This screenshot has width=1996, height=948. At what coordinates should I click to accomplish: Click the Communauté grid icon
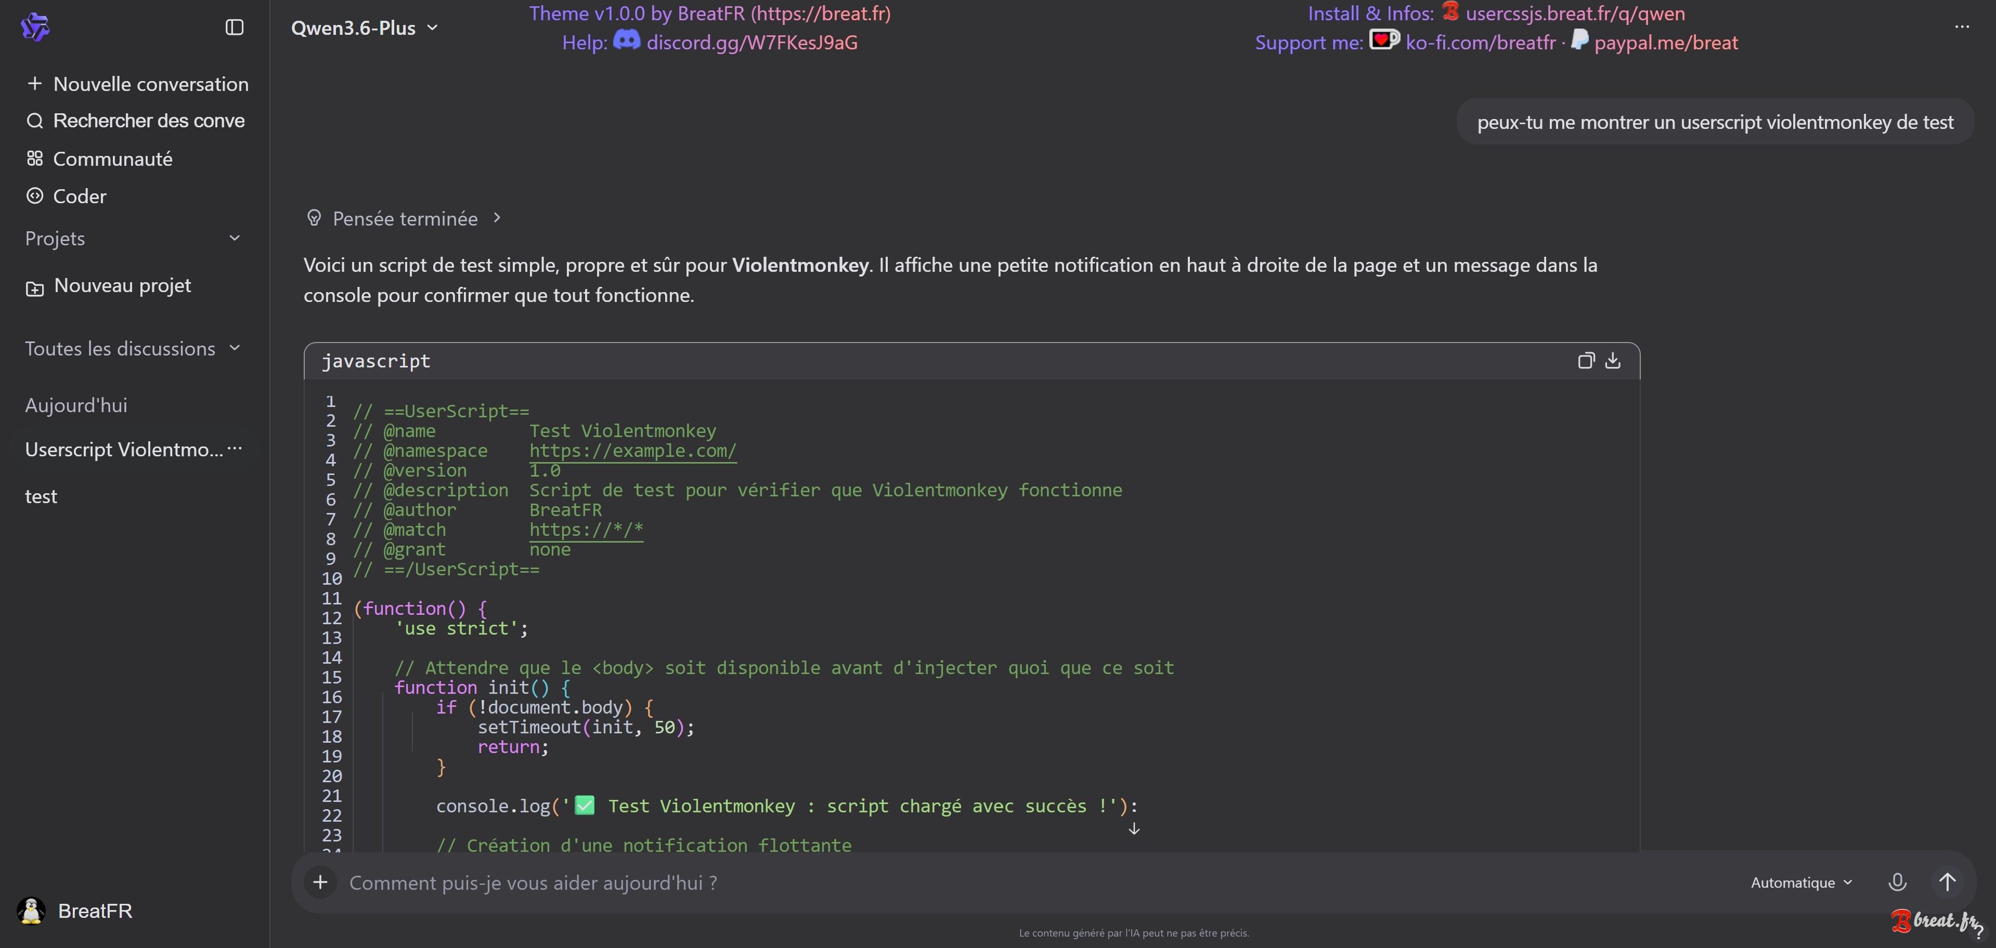pos(35,159)
